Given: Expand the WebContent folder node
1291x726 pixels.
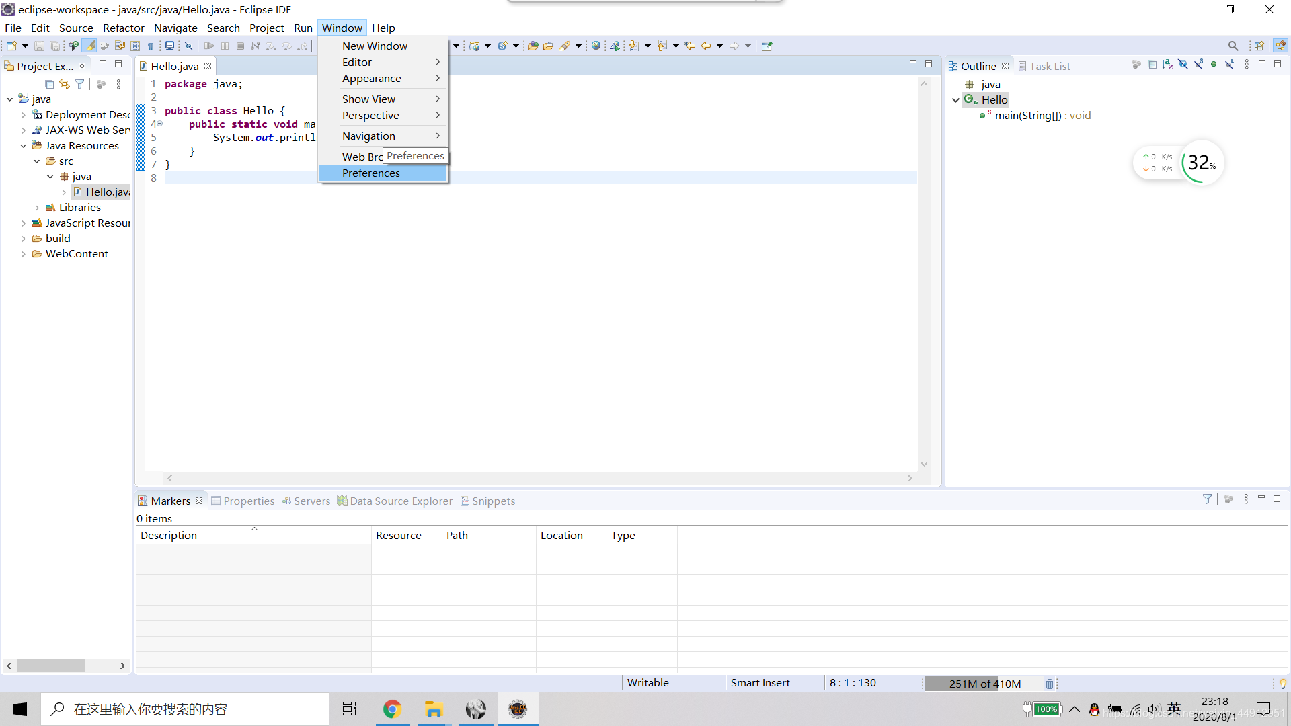Looking at the screenshot, I should click(x=24, y=254).
